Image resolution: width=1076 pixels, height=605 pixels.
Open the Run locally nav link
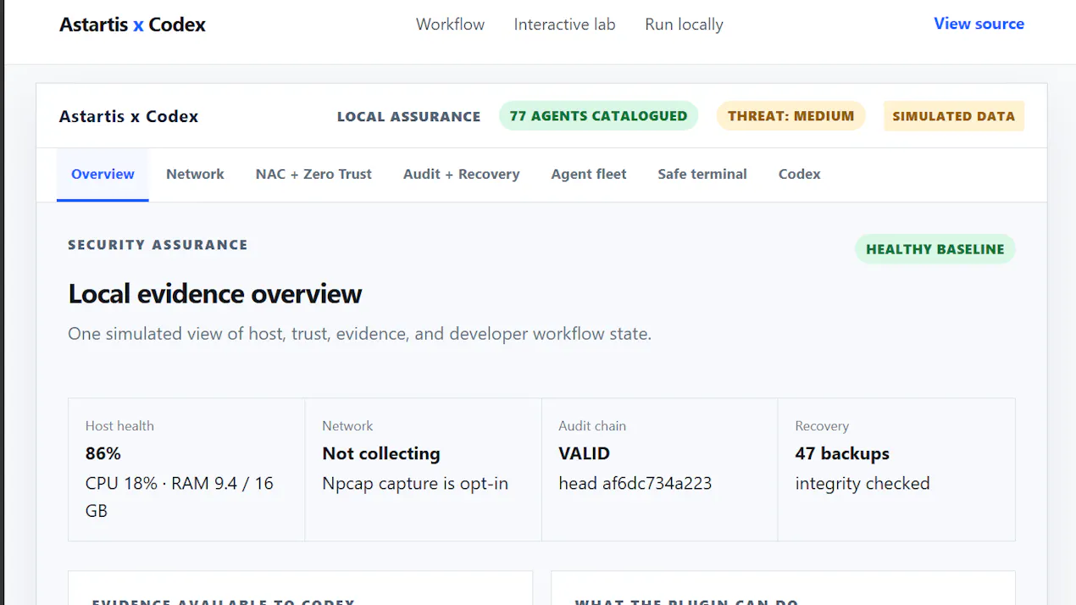point(684,25)
